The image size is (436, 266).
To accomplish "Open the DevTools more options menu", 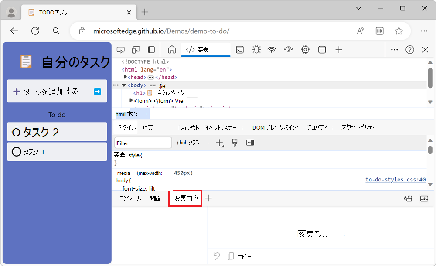I will pyautogui.click(x=394, y=50).
